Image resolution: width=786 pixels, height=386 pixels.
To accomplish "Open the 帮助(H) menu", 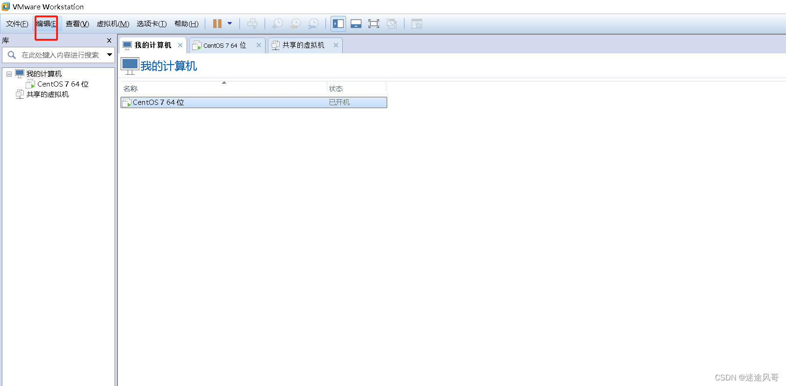I will pos(186,24).
